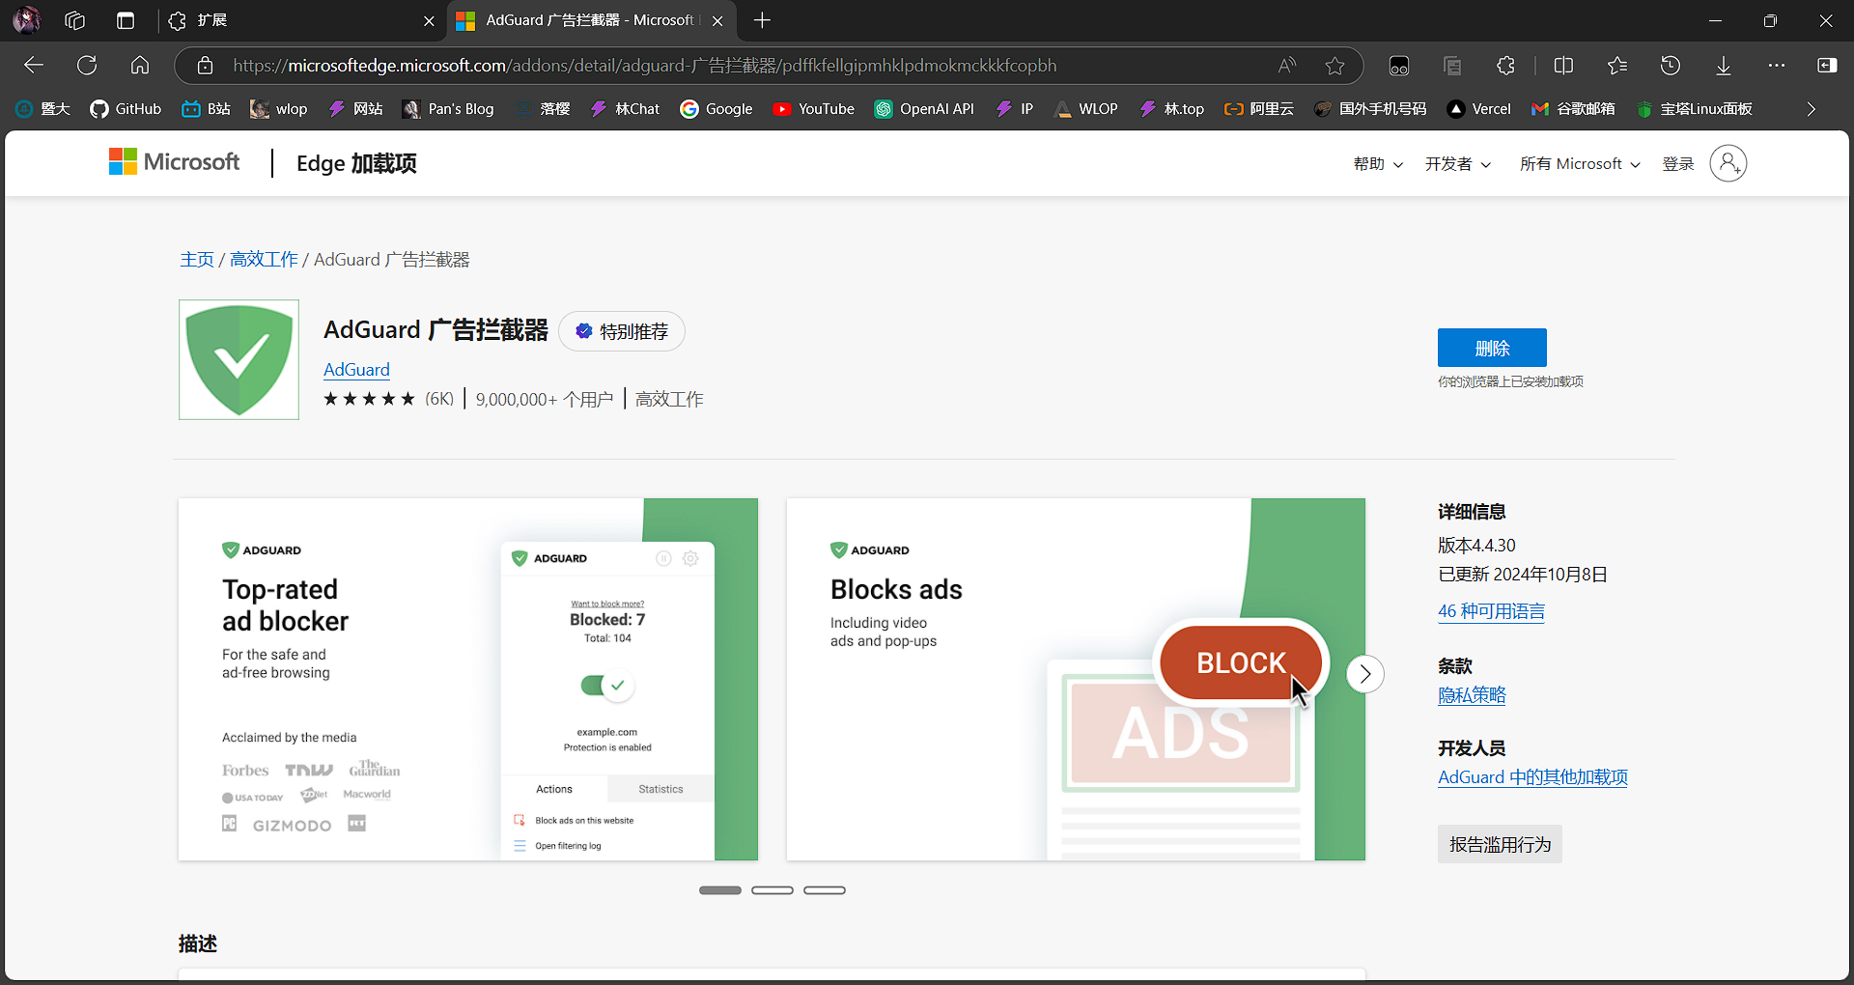Open 谷歌邮箱 bookmark
This screenshot has height=985, width=1854.
click(x=1573, y=109)
